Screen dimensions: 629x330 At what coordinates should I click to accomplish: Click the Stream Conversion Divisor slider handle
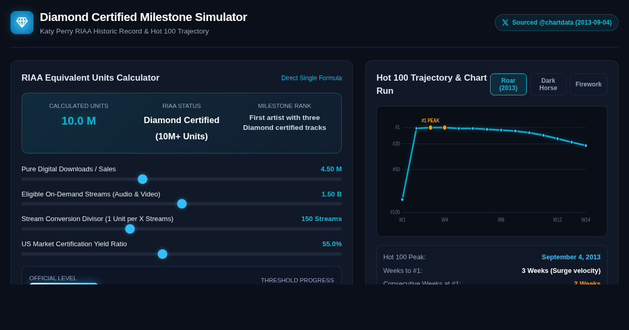click(x=130, y=229)
